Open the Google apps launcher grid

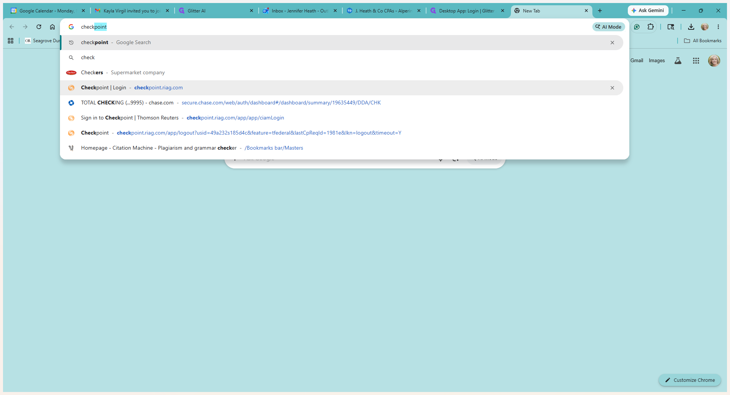pos(696,61)
